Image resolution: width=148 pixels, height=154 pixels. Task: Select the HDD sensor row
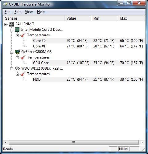[x=88, y=79]
